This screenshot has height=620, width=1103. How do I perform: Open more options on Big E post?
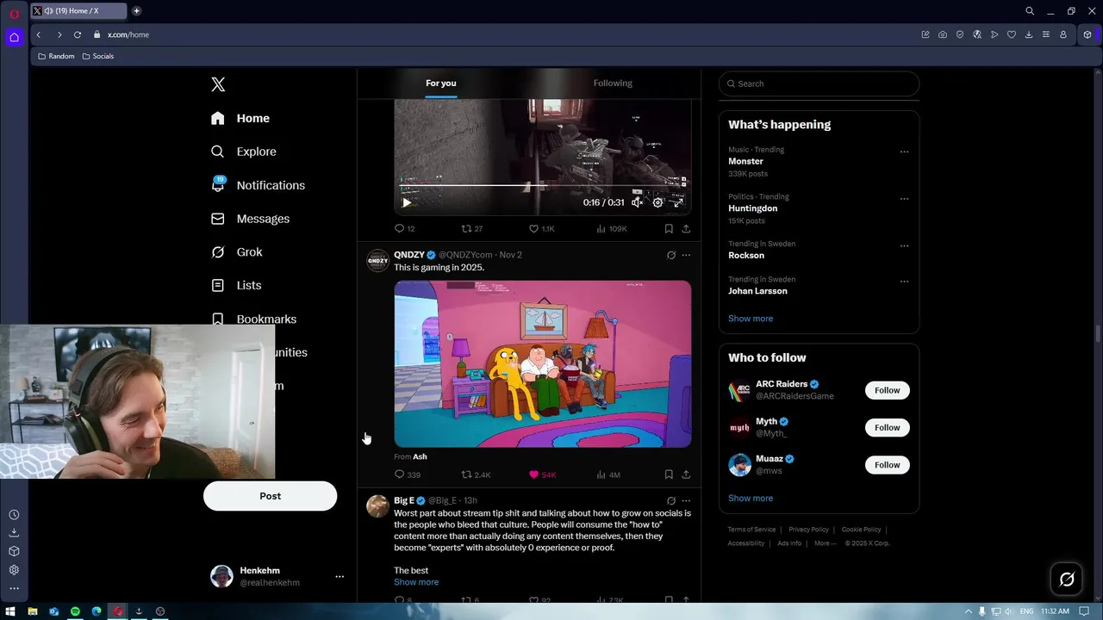click(686, 500)
